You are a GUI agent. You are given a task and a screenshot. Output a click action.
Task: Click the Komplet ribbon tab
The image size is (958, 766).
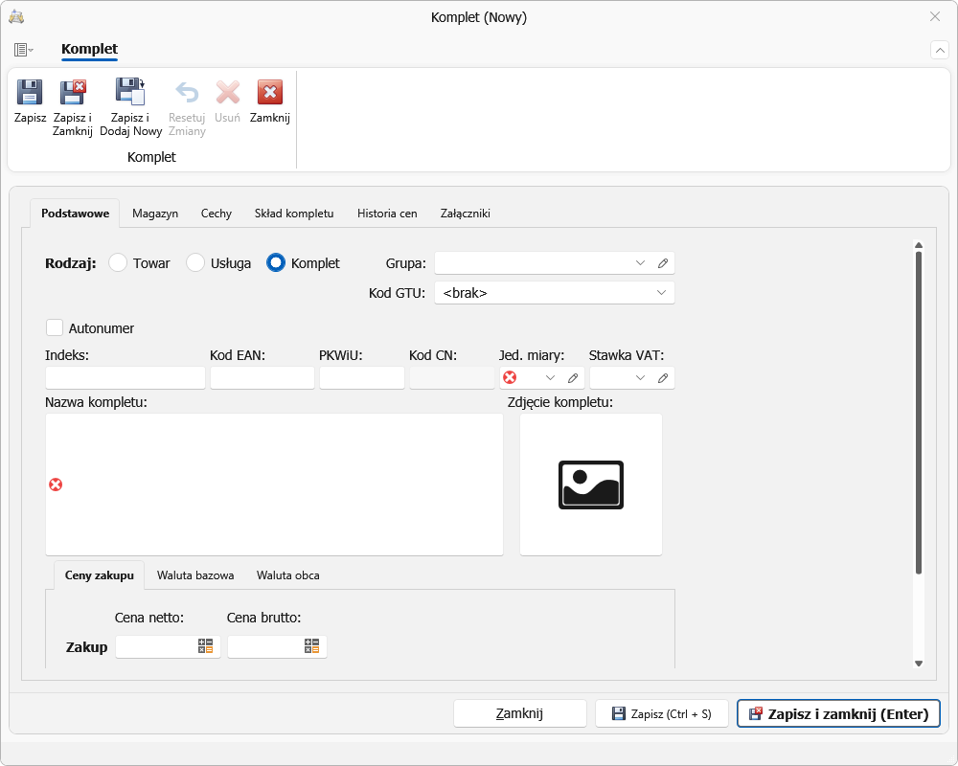click(89, 49)
